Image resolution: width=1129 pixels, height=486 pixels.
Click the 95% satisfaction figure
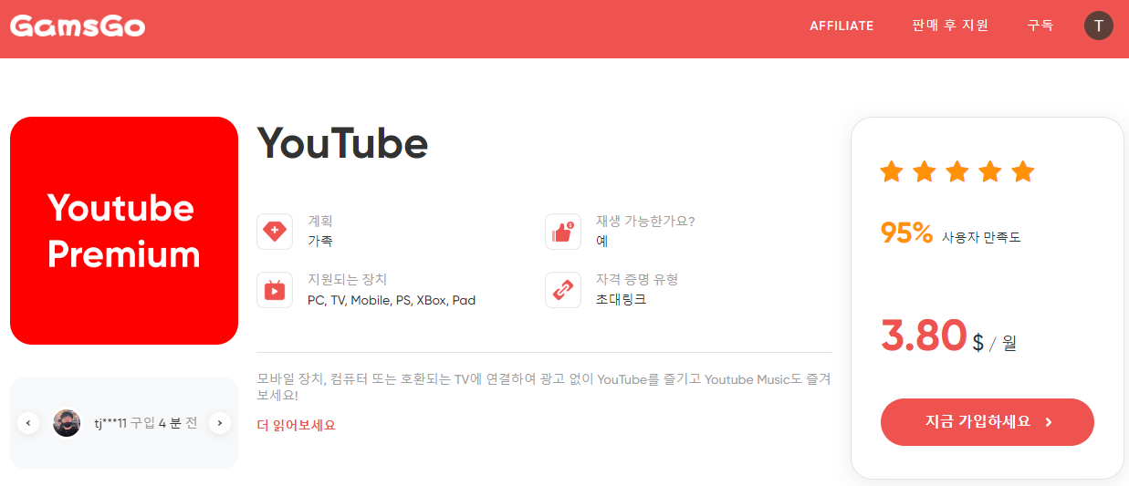point(906,233)
